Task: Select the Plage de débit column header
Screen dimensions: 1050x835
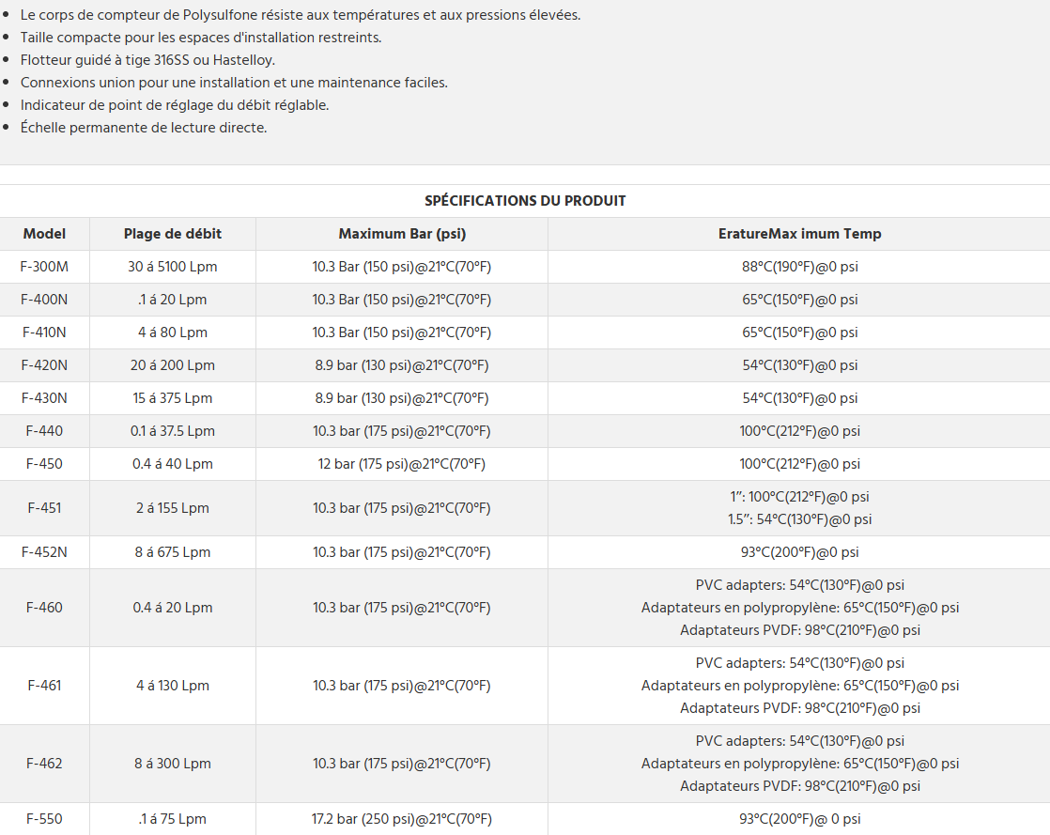Action: [x=173, y=234]
